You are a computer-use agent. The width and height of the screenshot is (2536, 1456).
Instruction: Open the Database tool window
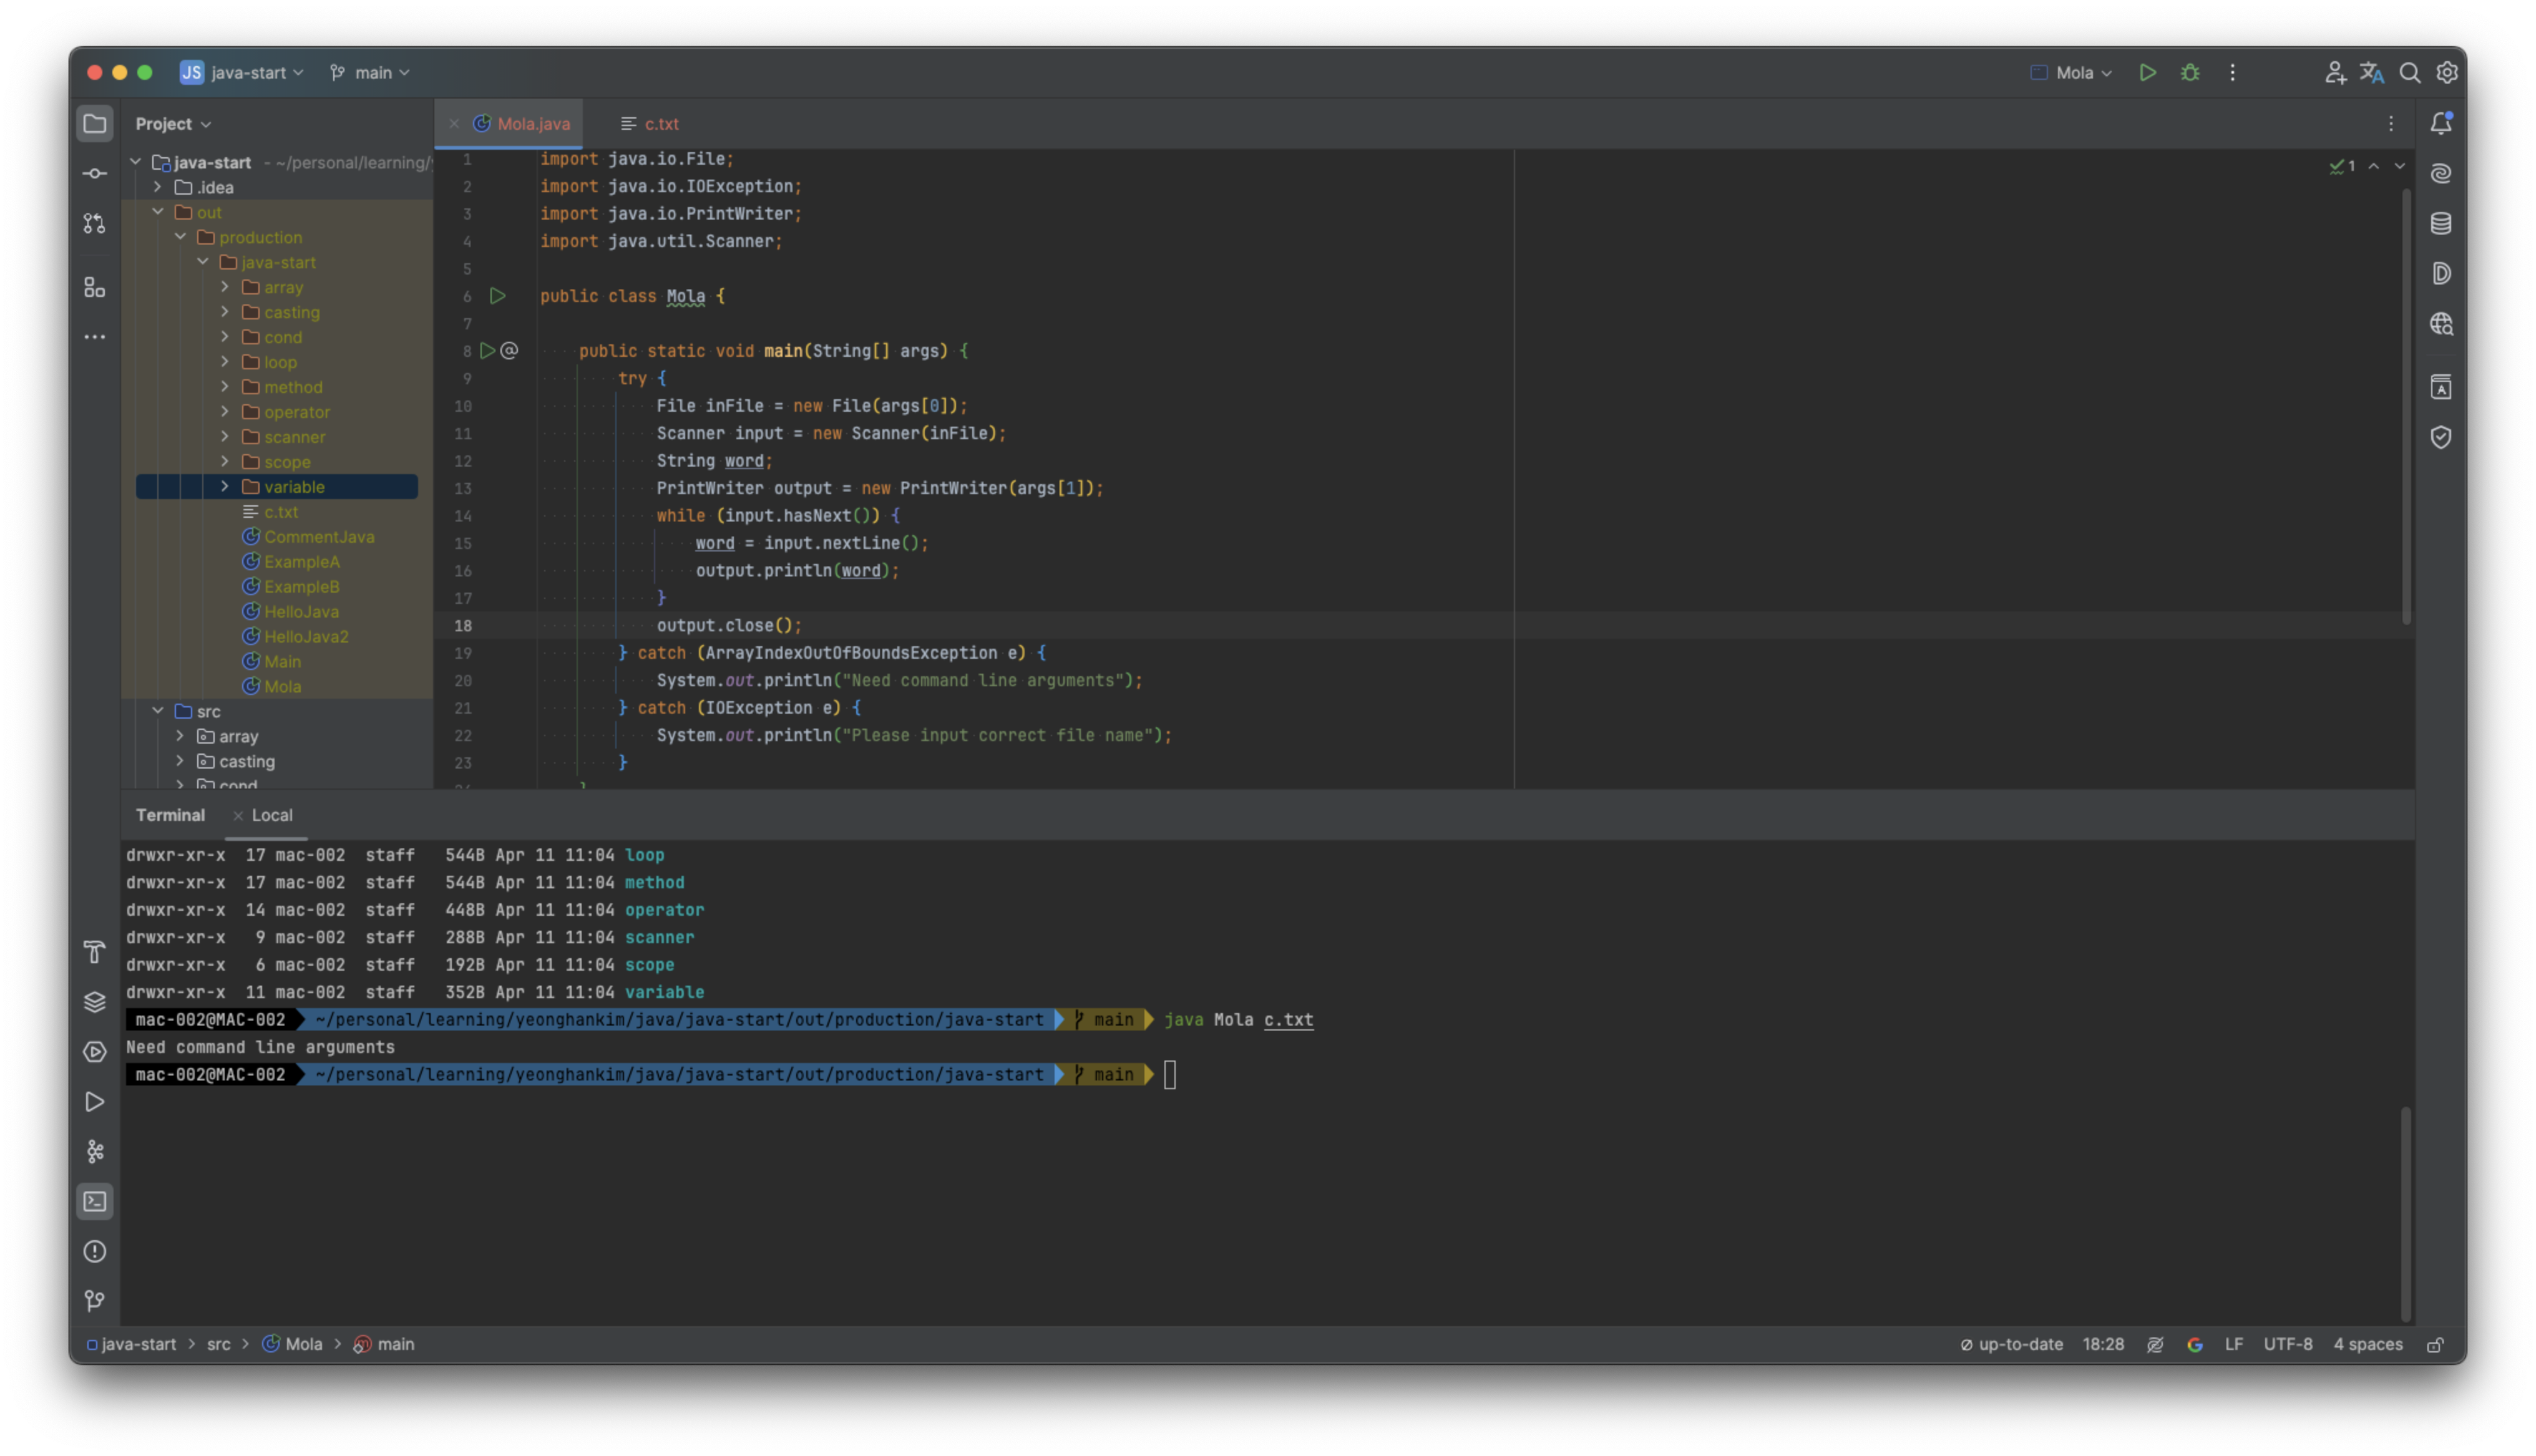pyautogui.click(x=2441, y=224)
